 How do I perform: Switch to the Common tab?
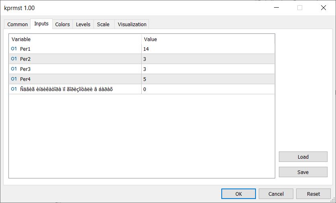tap(18, 25)
